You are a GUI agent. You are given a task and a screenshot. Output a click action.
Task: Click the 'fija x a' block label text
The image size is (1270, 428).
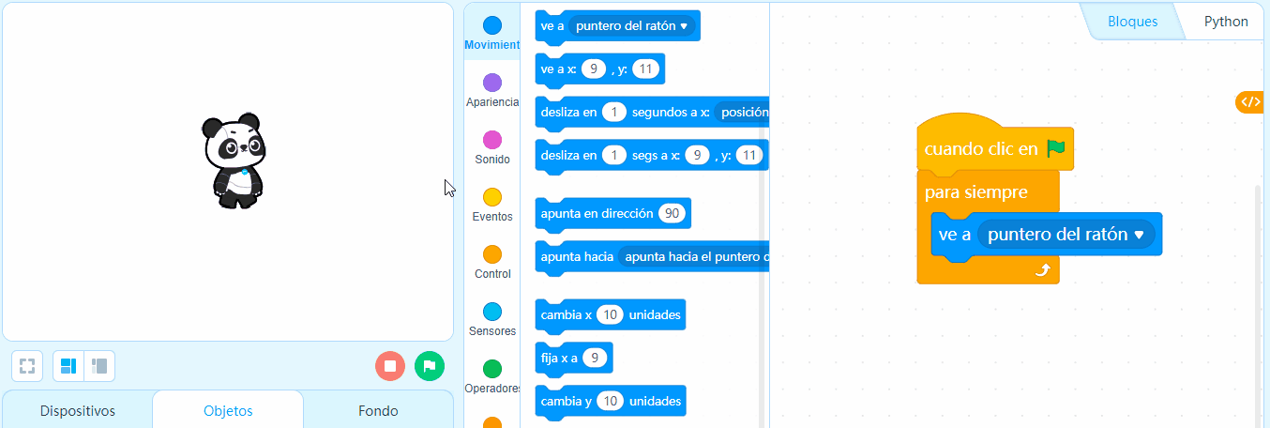click(x=559, y=358)
